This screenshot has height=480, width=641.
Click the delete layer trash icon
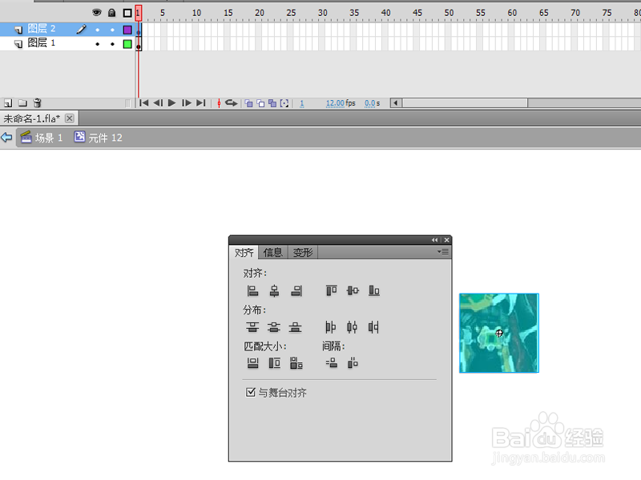pyautogui.click(x=37, y=103)
